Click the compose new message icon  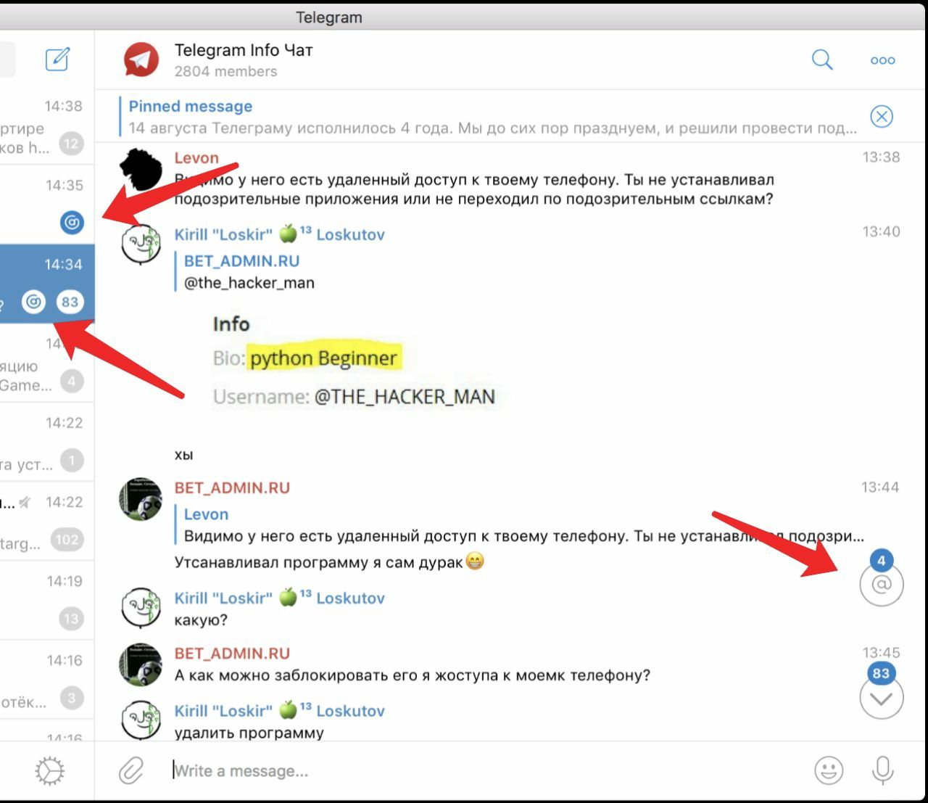[57, 59]
